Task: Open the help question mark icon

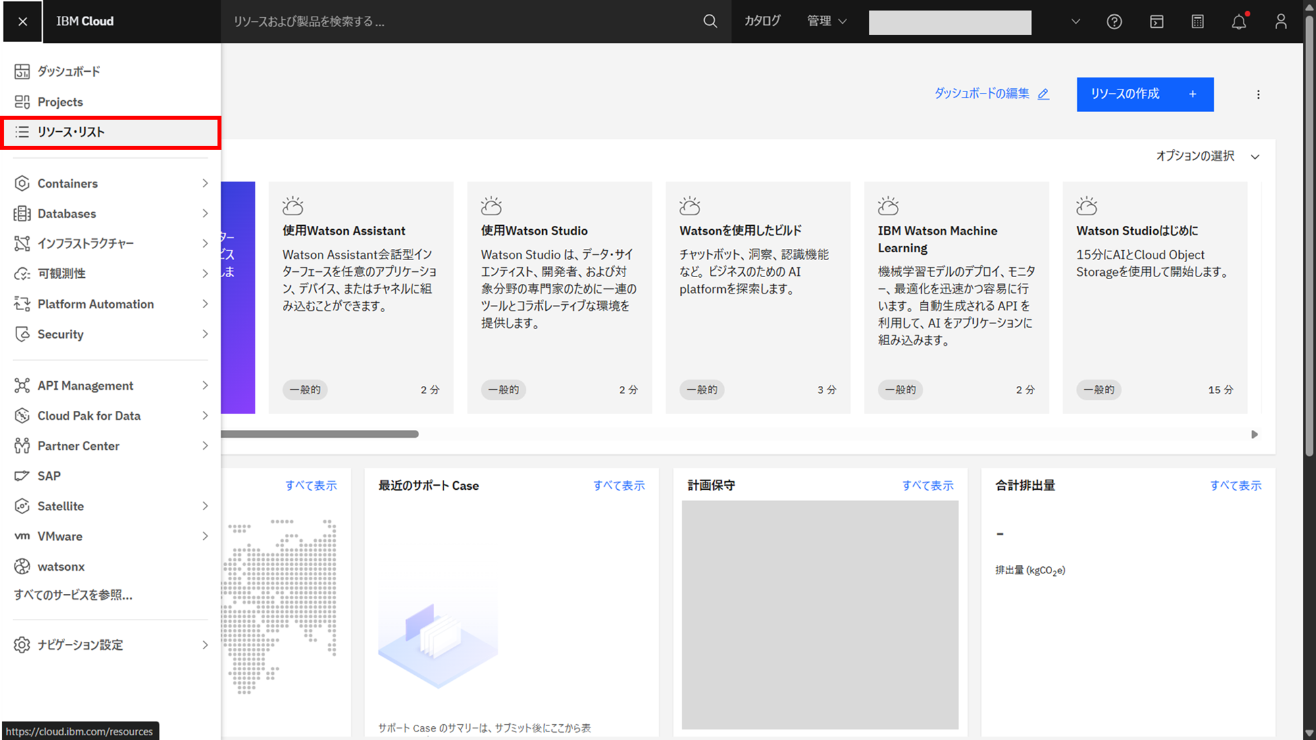Action: point(1114,22)
